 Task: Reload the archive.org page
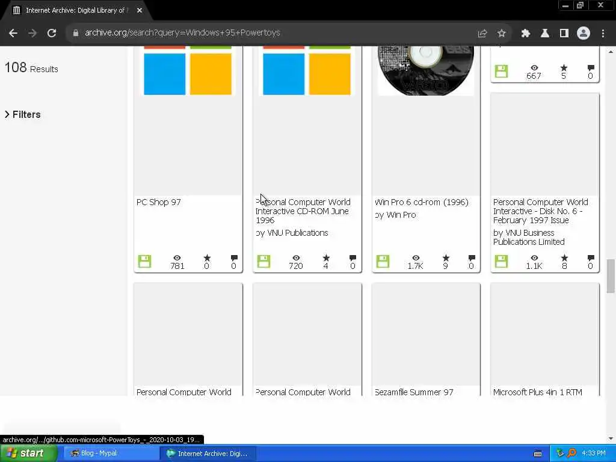click(52, 33)
